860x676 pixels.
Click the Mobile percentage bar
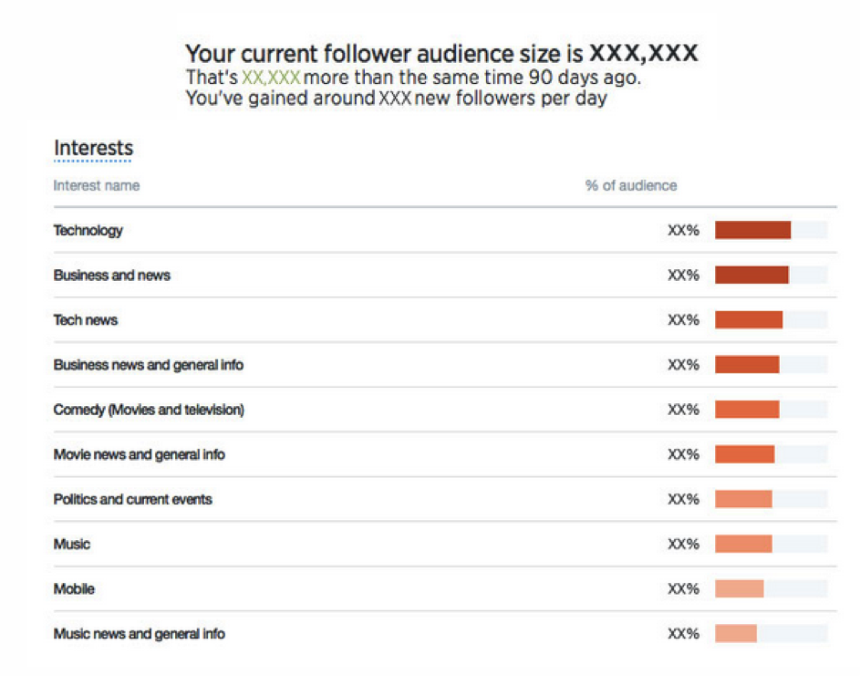[739, 588]
